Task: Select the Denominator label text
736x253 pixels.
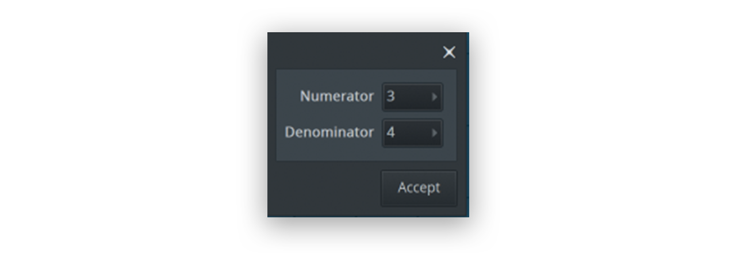Action: pos(329,132)
